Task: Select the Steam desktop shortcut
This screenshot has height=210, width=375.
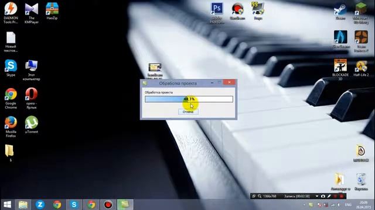Action: click(x=340, y=12)
